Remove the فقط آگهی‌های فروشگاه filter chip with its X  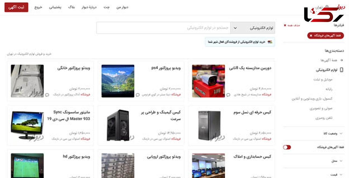(x=311, y=36)
